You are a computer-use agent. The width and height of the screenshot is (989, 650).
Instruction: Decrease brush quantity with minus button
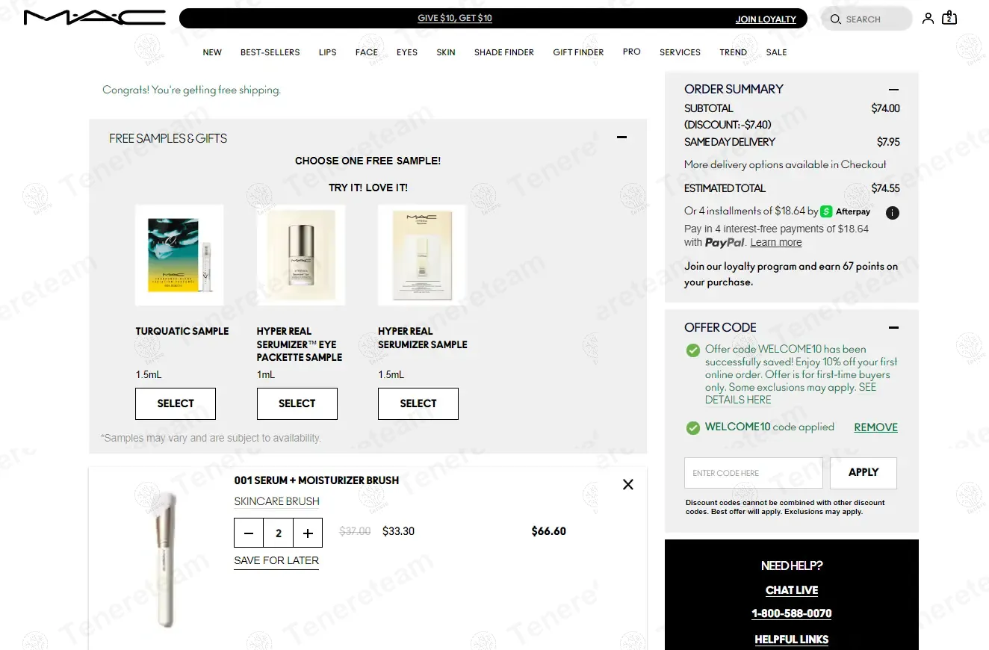click(249, 533)
